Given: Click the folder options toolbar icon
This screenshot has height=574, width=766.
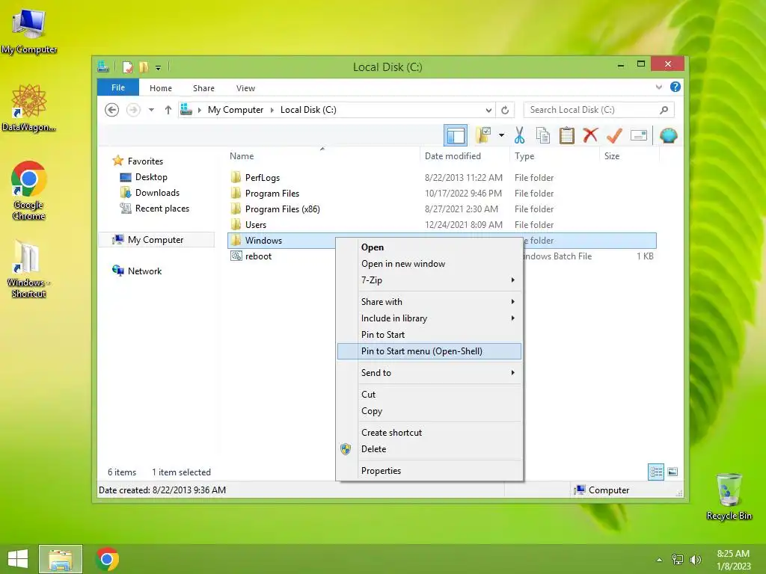Looking at the screenshot, I should 483,135.
